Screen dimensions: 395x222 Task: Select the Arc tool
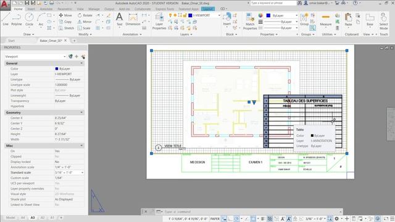(41, 19)
